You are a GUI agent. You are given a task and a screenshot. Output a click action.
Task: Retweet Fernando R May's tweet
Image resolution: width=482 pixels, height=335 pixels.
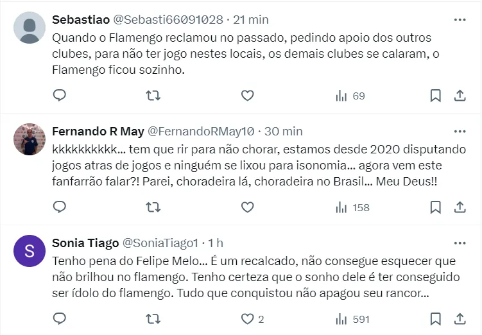153,207
